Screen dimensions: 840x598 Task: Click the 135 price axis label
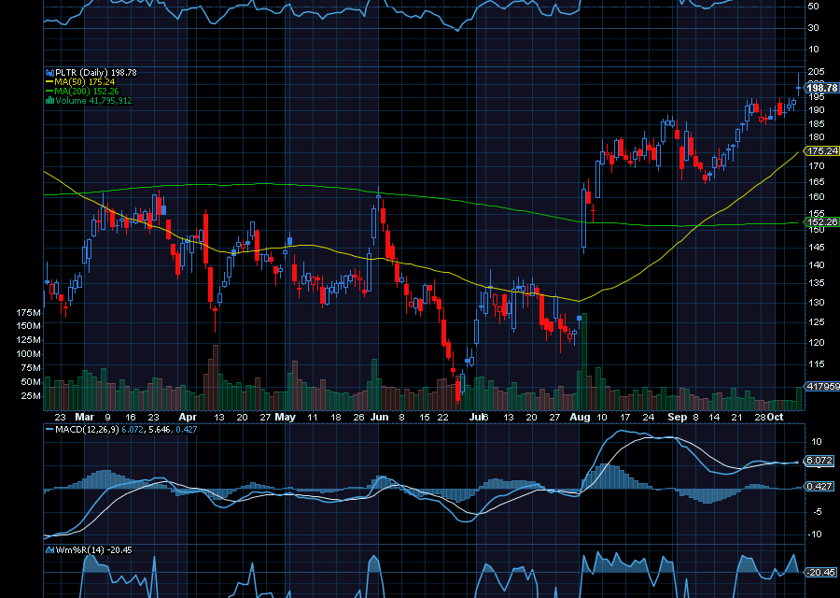(x=817, y=282)
